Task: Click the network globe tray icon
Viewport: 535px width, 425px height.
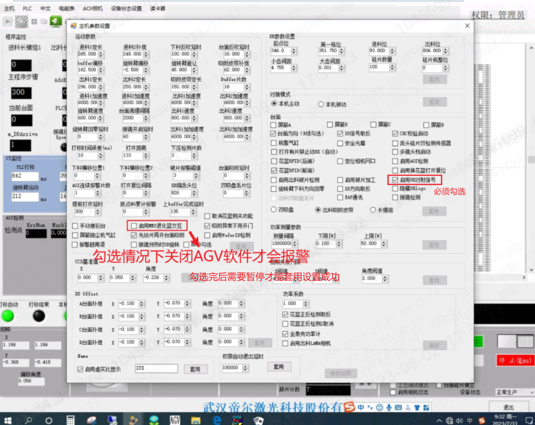Action: pyautogui.click(x=450, y=420)
